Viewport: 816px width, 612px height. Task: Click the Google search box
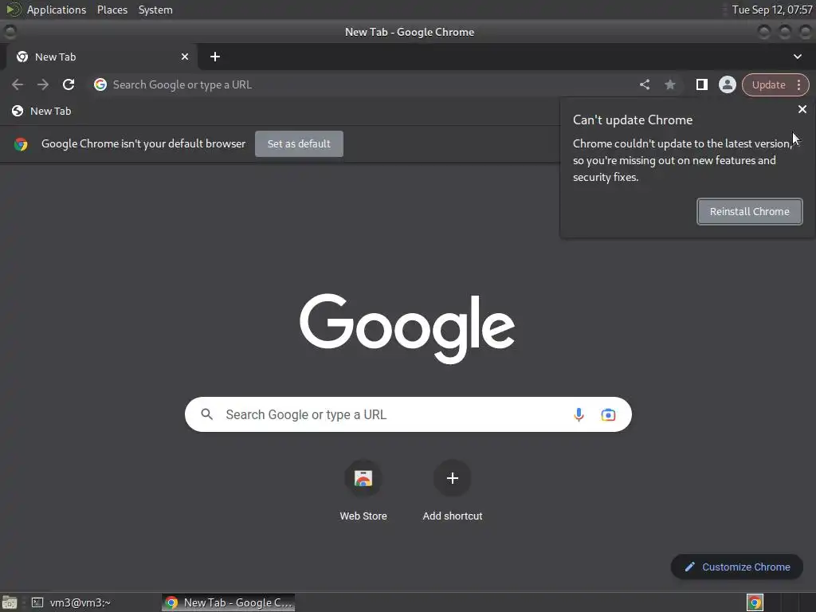408,414
